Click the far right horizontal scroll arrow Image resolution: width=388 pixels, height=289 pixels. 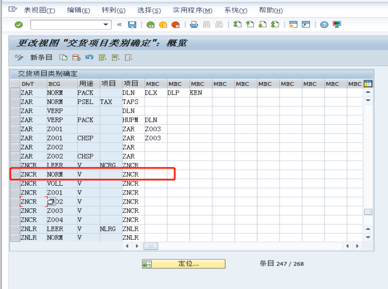[357, 246]
